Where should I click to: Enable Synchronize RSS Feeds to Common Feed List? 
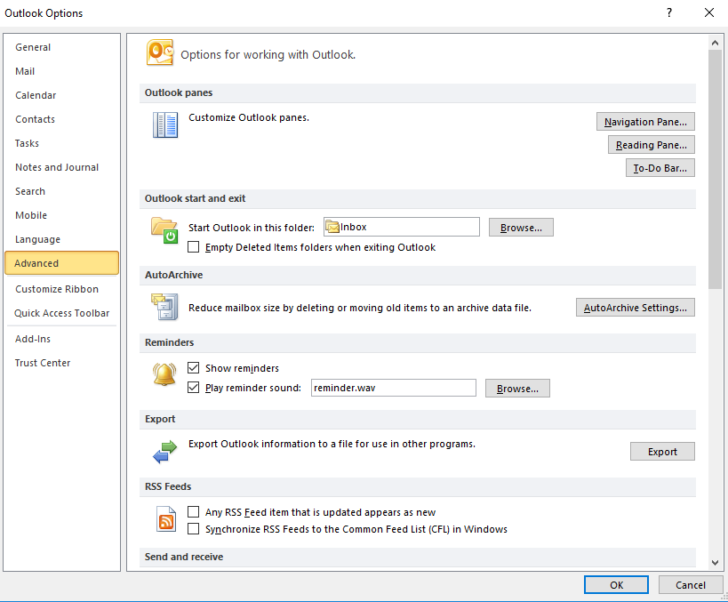[x=193, y=528]
